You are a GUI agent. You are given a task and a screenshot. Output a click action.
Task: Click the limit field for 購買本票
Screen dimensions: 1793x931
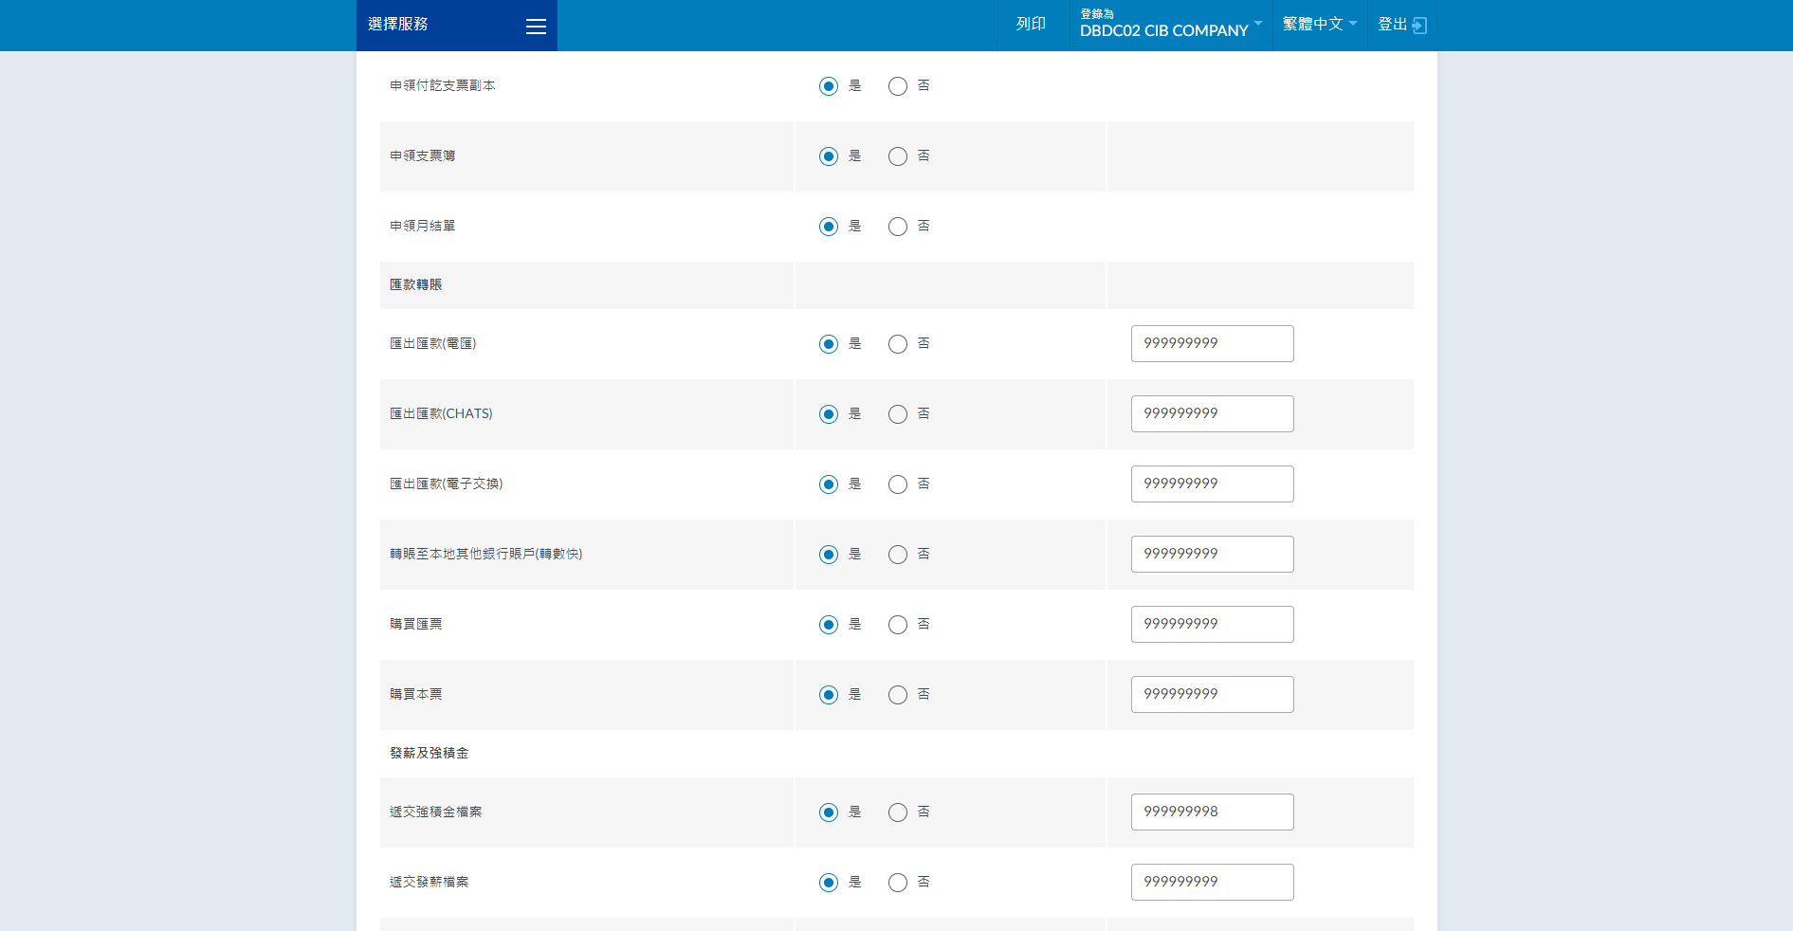click(x=1212, y=695)
